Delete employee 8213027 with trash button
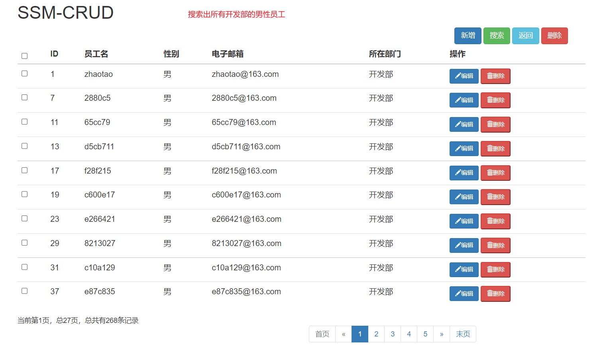The image size is (611, 348). 495,245
